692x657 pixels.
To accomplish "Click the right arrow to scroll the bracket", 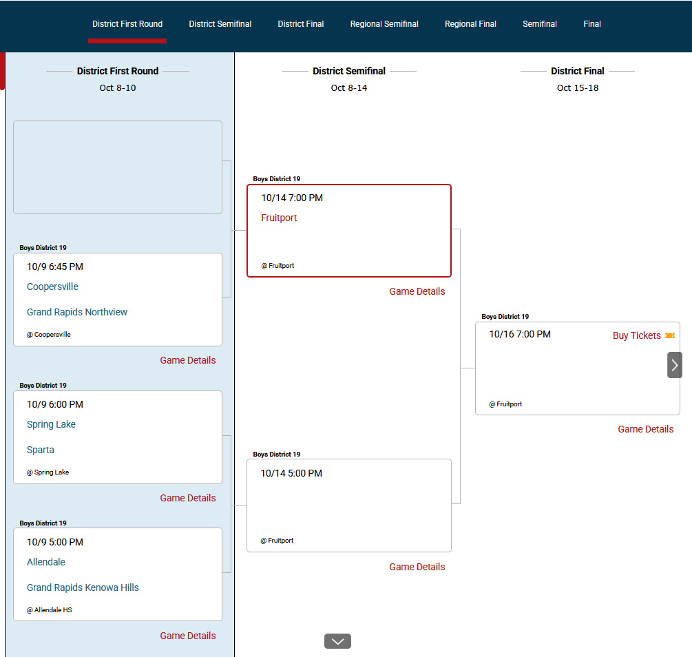I will tap(675, 365).
